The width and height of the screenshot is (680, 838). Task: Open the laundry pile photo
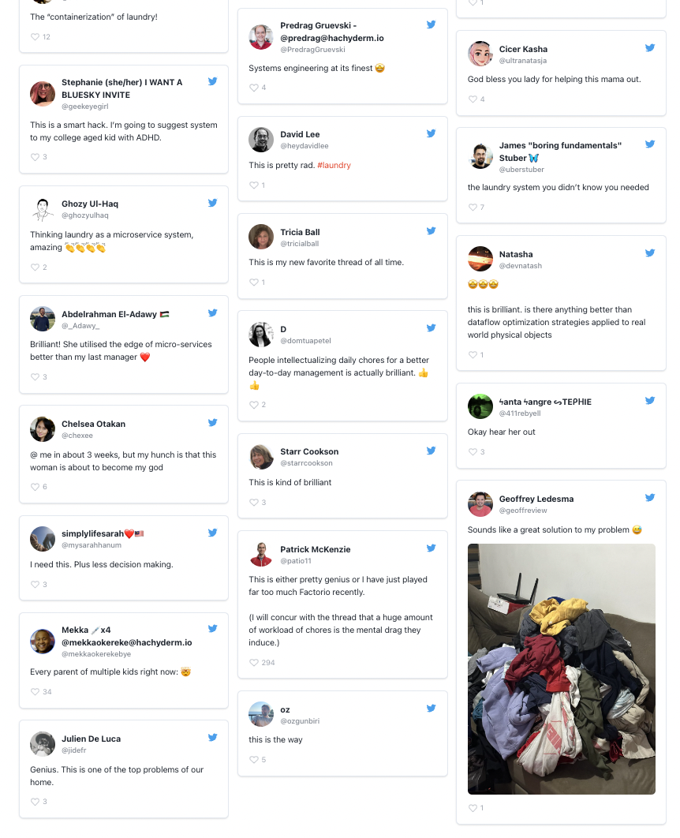point(562,669)
